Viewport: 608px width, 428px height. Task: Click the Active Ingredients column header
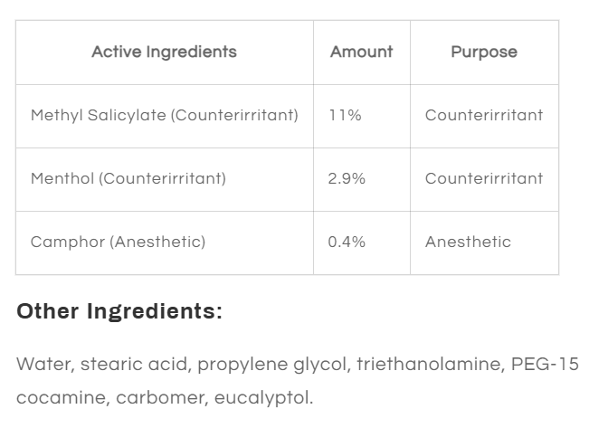(x=164, y=52)
